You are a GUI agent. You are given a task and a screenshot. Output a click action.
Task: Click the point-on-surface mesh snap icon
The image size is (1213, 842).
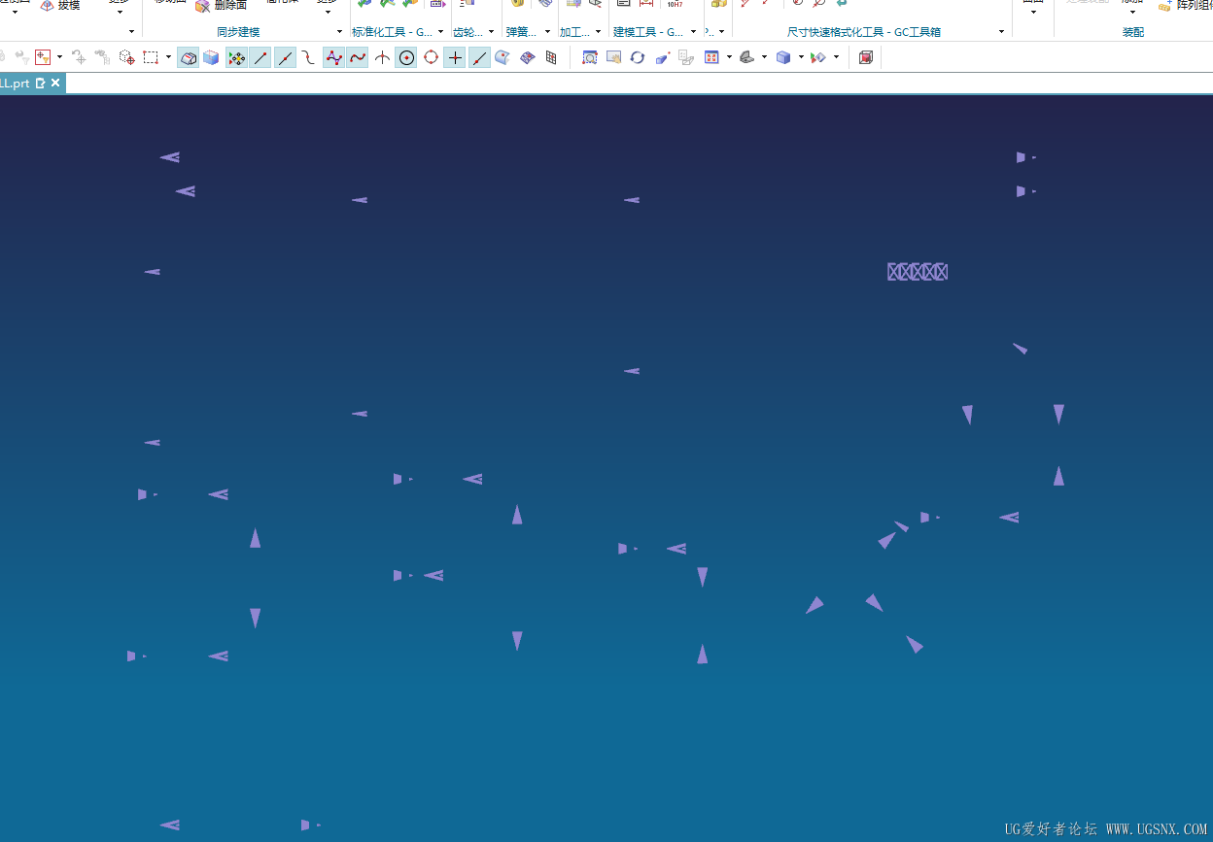pos(527,57)
